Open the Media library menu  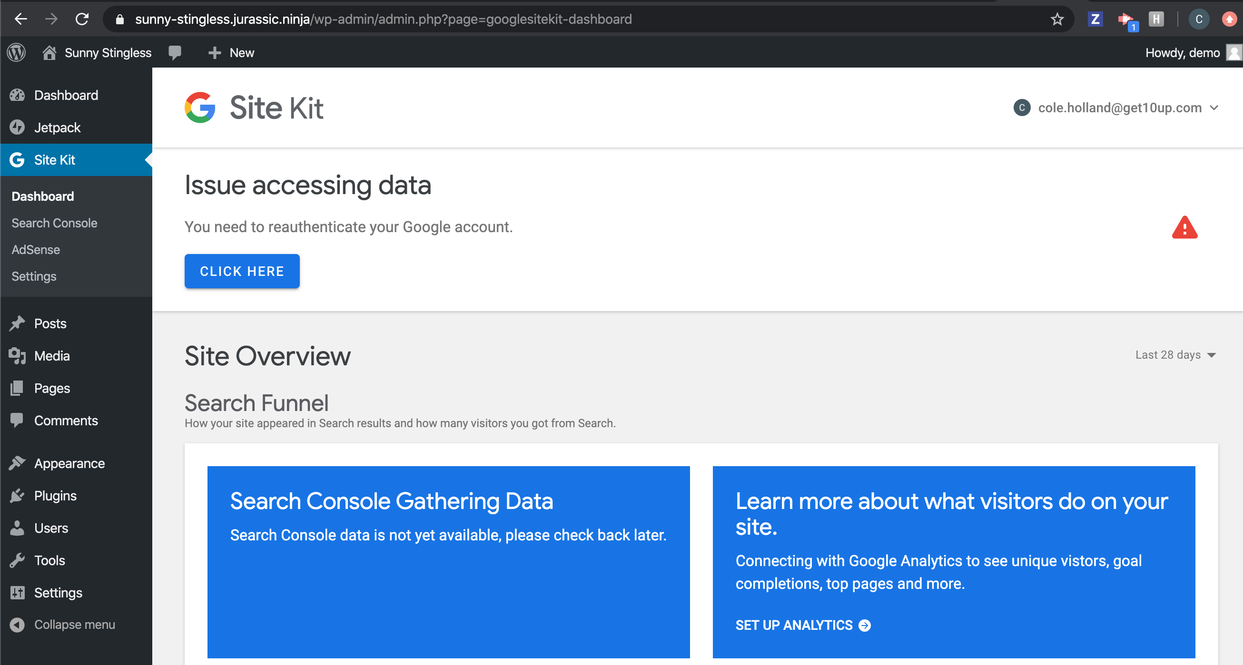click(x=76, y=355)
